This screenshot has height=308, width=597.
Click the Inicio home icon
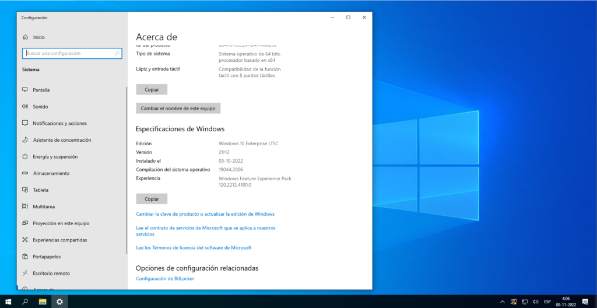click(25, 37)
